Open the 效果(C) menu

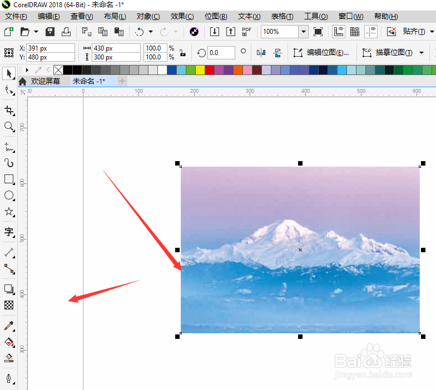182,17
